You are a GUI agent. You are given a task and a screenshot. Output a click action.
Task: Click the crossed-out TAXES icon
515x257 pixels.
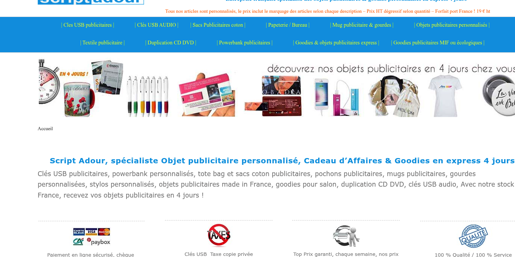click(x=219, y=235)
